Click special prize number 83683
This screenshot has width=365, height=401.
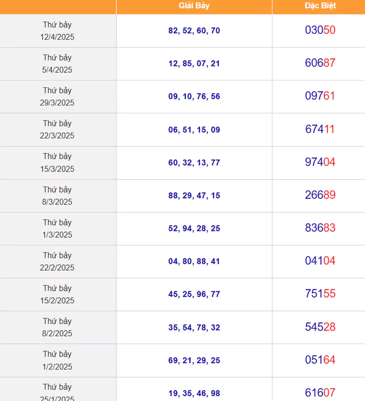(320, 228)
